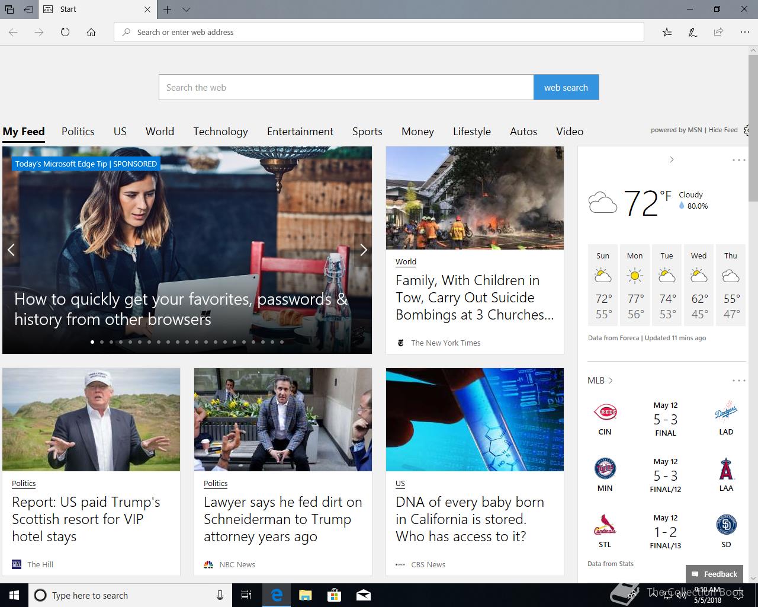Image resolution: width=758 pixels, height=607 pixels.
Task: Click the browser Back arrow
Action: 13,33
